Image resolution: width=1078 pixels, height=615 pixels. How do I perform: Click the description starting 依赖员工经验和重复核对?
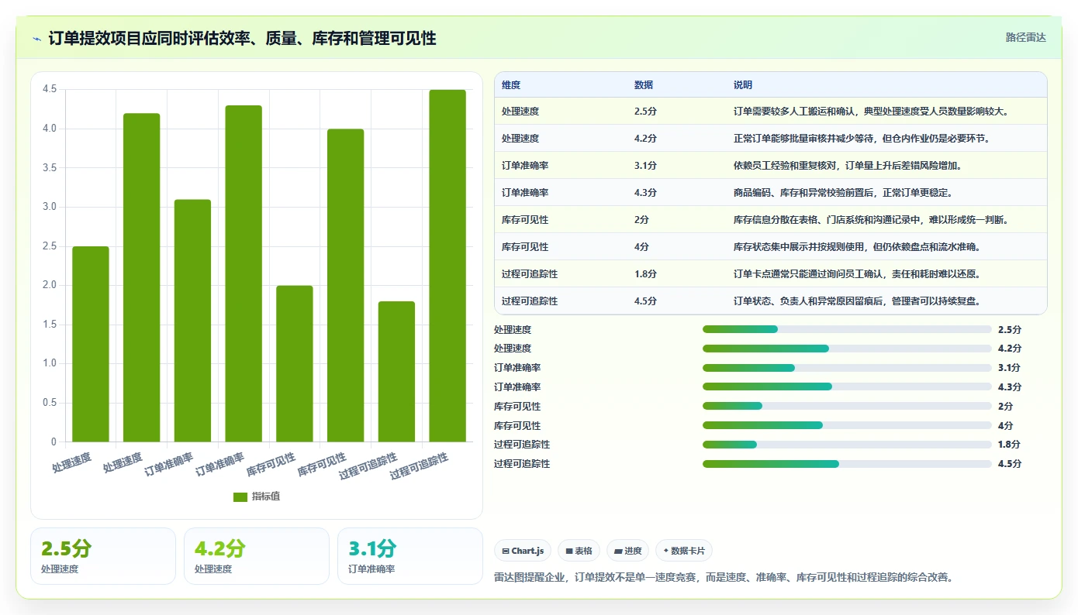[x=848, y=166]
